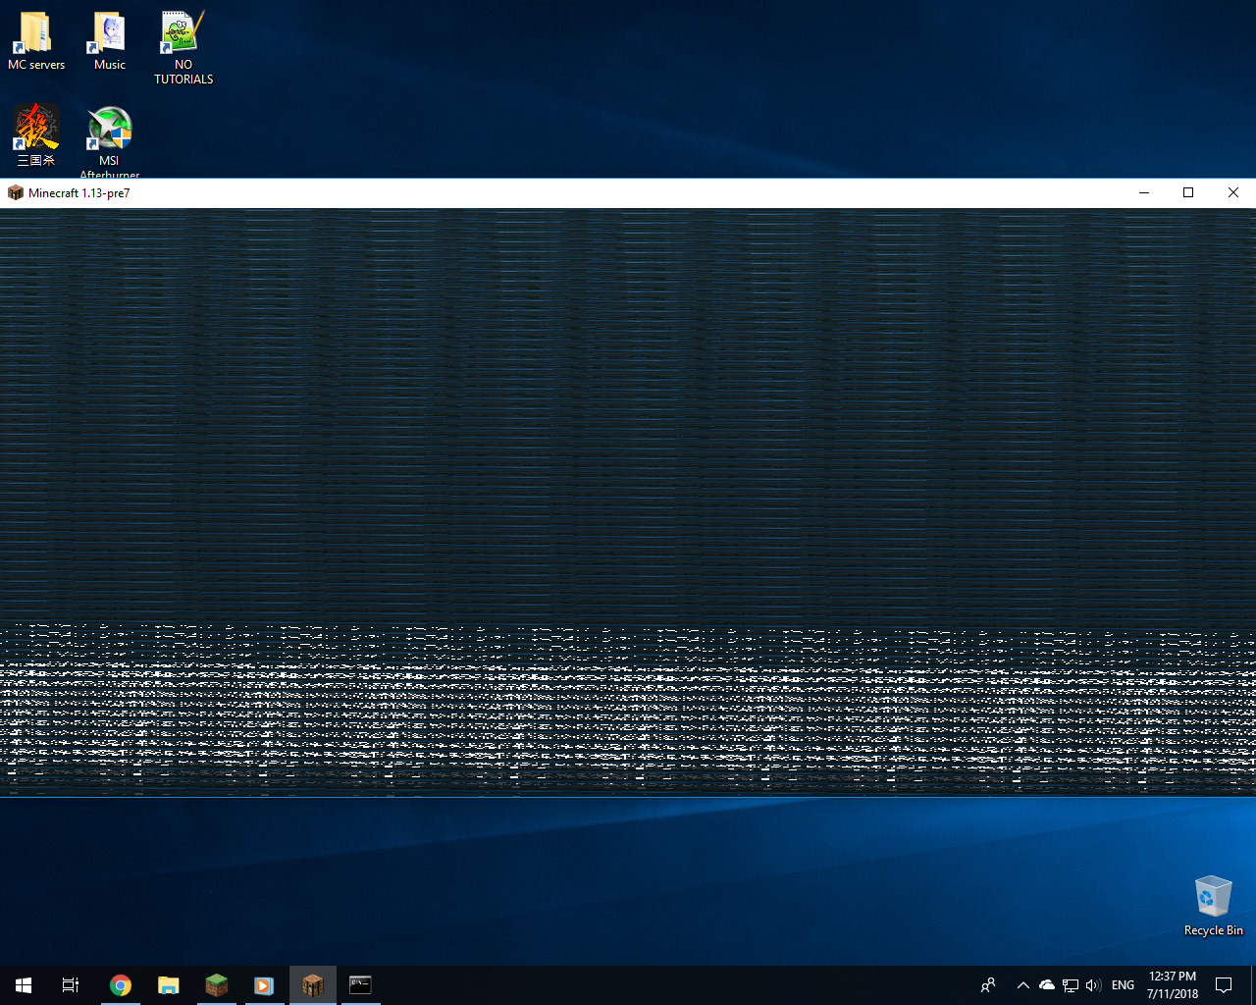Viewport: 1256px width, 1005px height.
Task: Click the Minecraft grass block taskbar icon
Action: (x=216, y=985)
